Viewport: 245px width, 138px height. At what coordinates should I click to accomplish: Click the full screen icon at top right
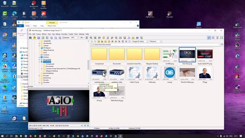coord(222,38)
